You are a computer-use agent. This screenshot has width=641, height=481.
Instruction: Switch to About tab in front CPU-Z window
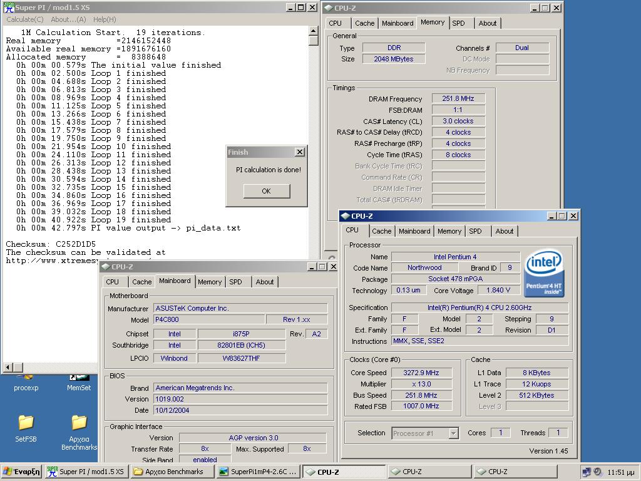pos(504,231)
